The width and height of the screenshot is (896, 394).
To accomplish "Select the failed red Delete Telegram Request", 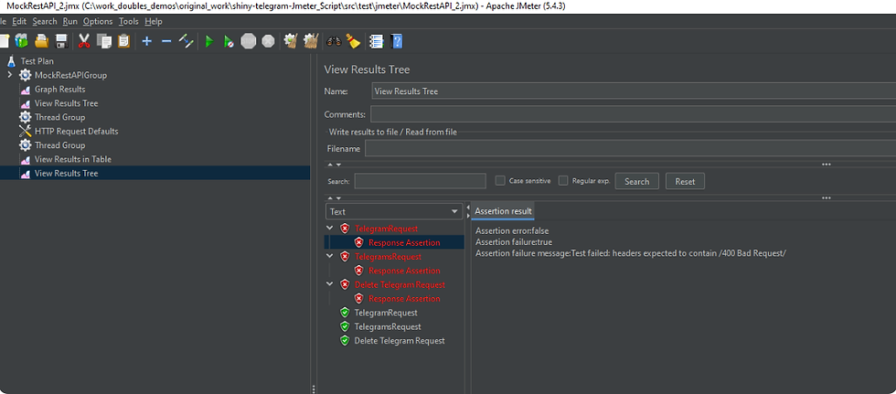I will click(400, 285).
